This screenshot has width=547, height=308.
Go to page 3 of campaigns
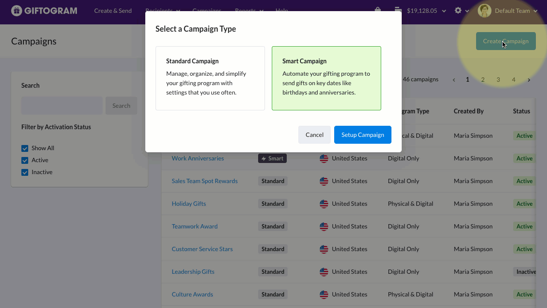click(x=498, y=80)
